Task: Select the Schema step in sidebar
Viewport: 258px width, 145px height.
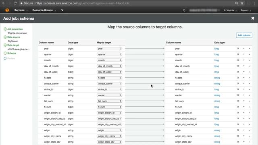Action: [x=12, y=53]
